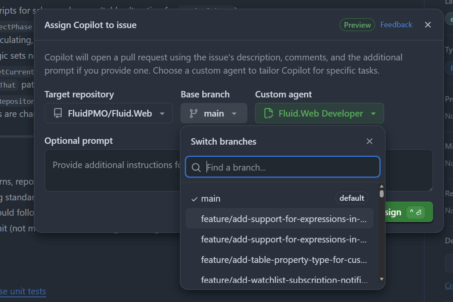453x302 pixels.
Task: Select the feature/add-table-property-type branch
Action: (x=284, y=260)
